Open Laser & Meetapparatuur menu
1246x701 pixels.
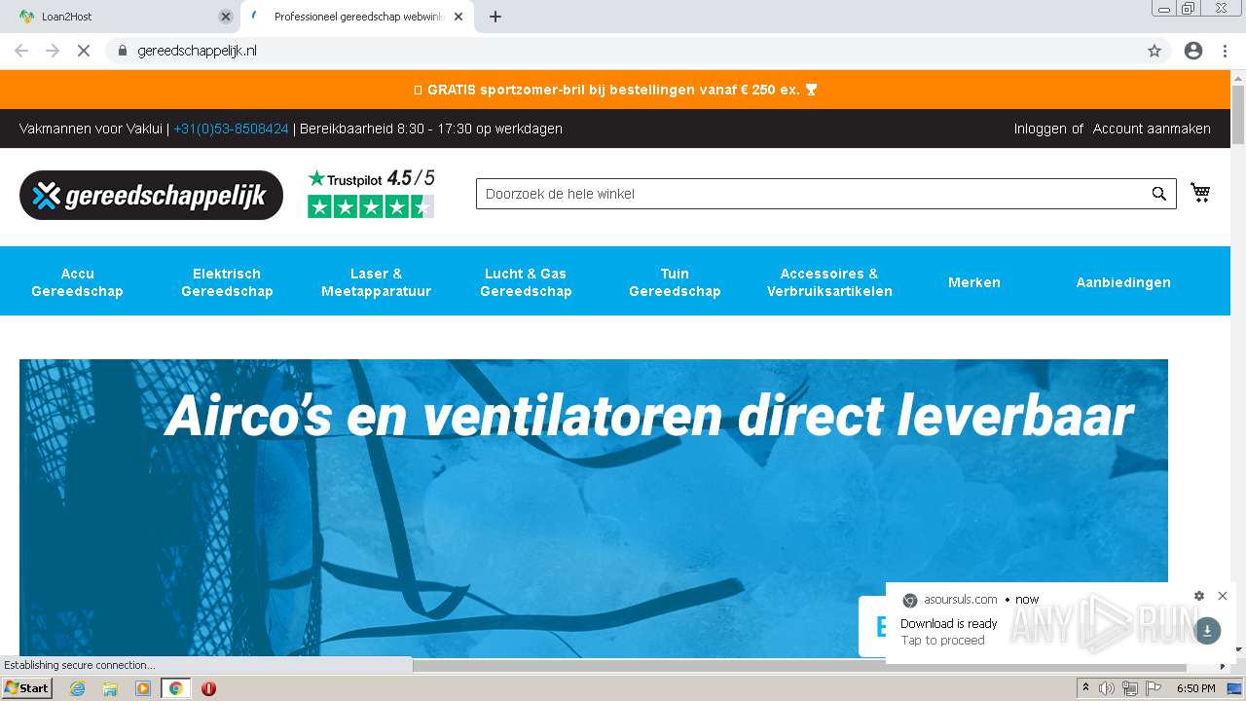[x=376, y=282]
